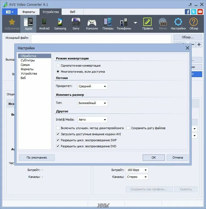
Task: Switch to the Устройства tab
Action: click(x=51, y=12)
